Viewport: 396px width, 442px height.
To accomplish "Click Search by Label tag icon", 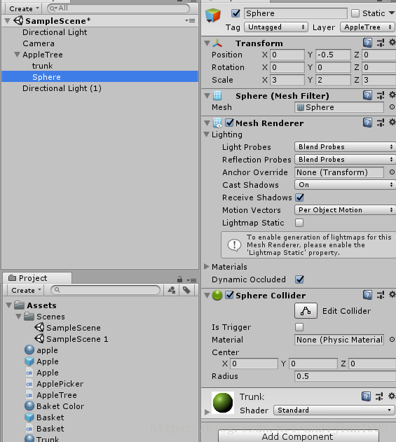I will (186, 290).
